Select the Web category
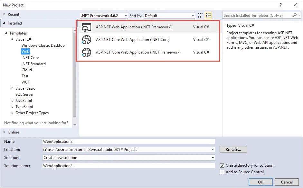Viewport: 303px width, 188px height. [25, 52]
